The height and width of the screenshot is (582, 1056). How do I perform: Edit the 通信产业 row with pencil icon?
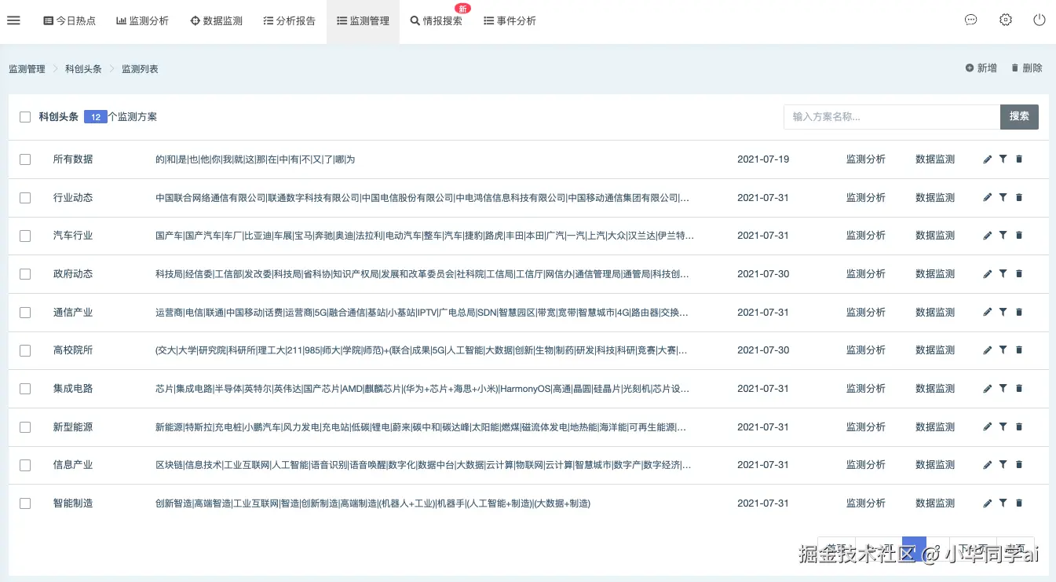[988, 313]
